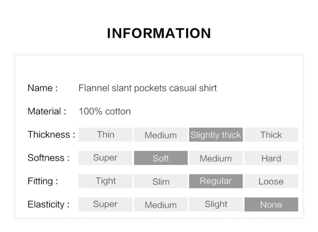
Task: Click the highlighted None elasticity option
Action: 271,205
